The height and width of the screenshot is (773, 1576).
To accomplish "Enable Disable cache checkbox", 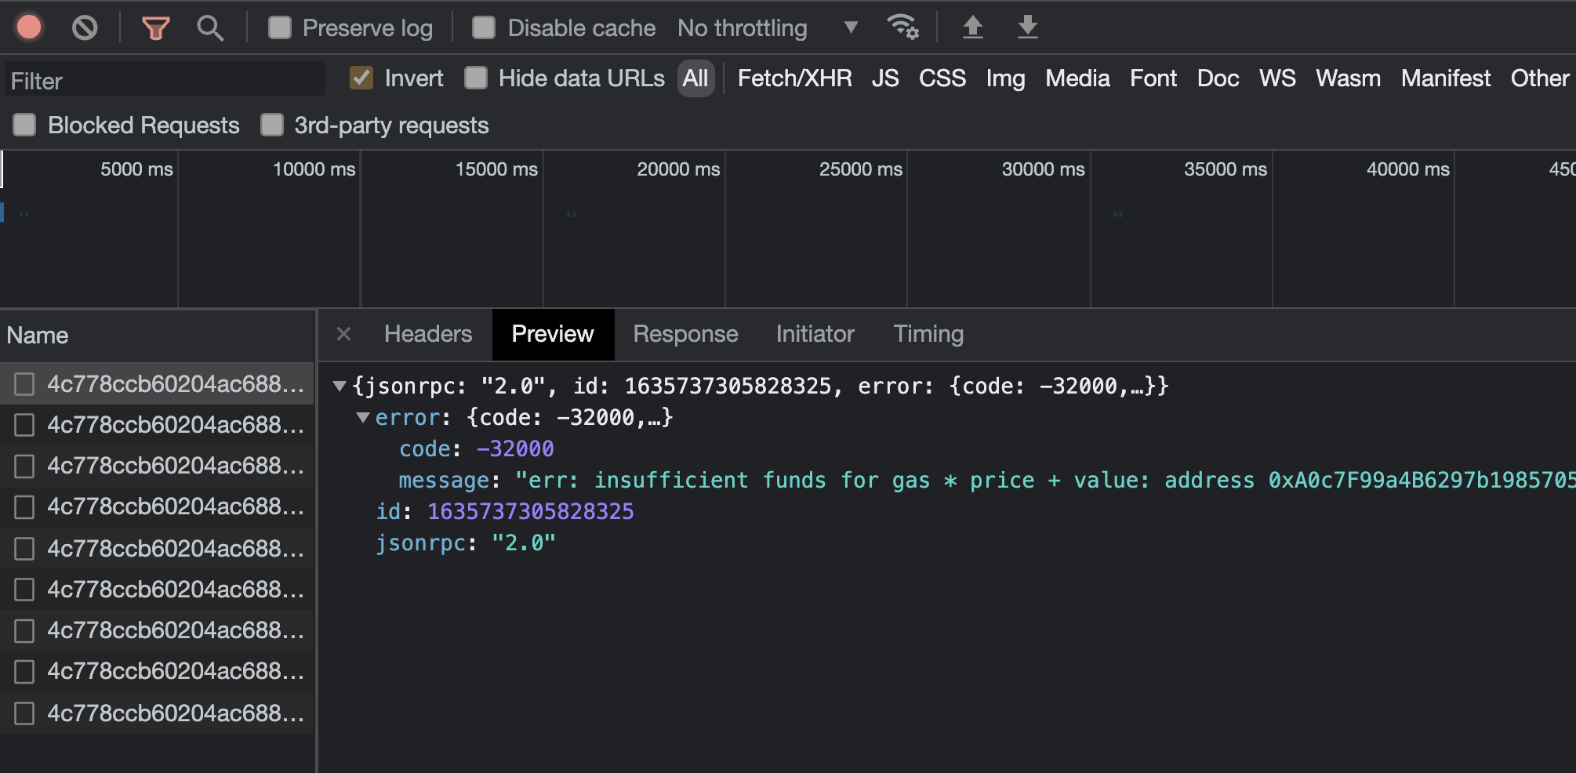I will coord(484,27).
